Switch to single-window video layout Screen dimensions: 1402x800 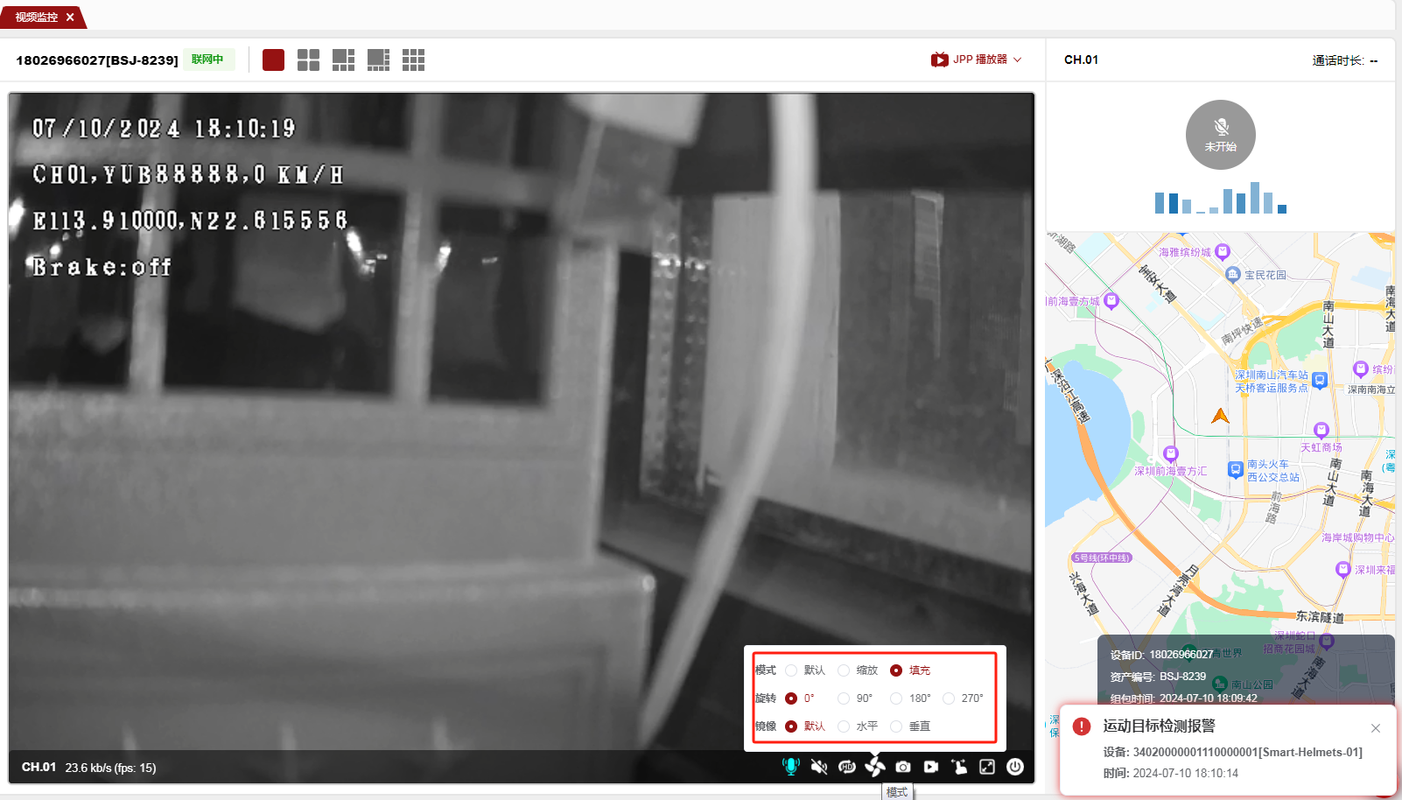coord(273,60)
